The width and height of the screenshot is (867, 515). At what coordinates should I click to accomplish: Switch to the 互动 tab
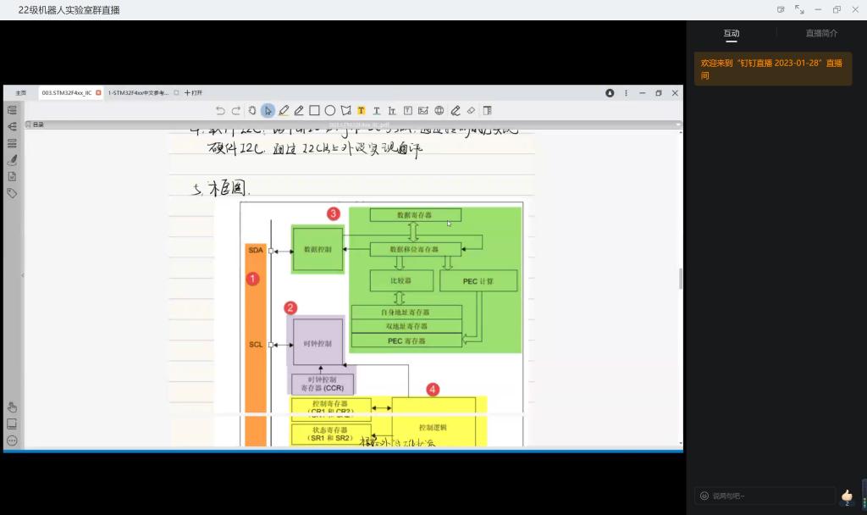[x=731, y=33]
